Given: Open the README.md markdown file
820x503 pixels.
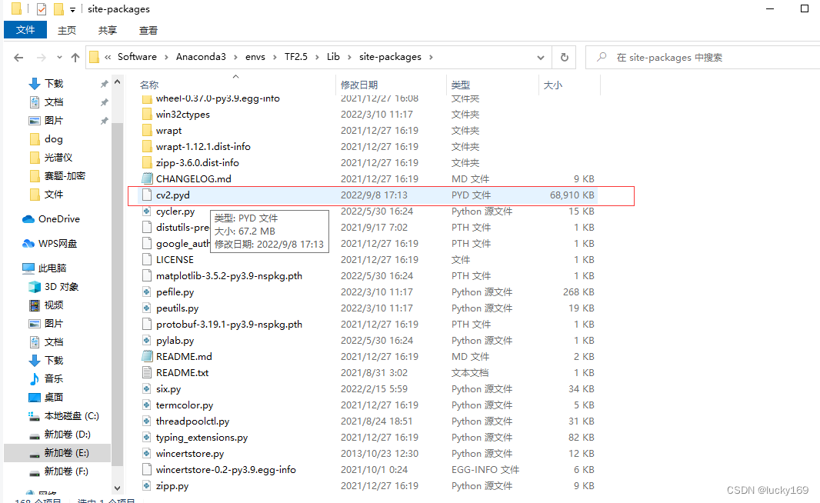Looking at the screenshot, I should tap(185, 356).
